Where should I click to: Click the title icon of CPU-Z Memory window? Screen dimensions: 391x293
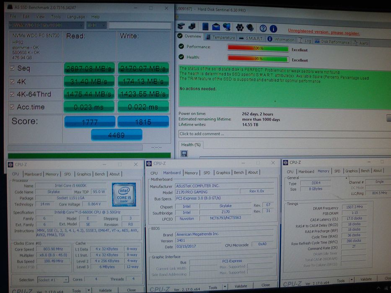[x=285, y=162]
